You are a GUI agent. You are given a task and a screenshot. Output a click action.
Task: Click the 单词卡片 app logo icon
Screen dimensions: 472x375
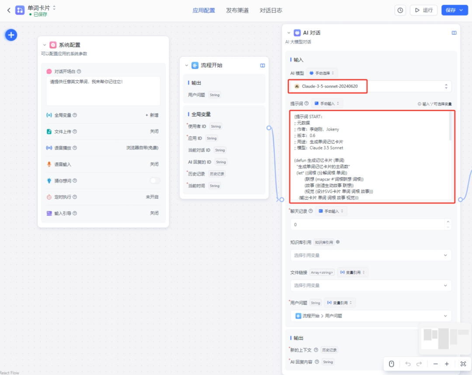coord(20,10)
